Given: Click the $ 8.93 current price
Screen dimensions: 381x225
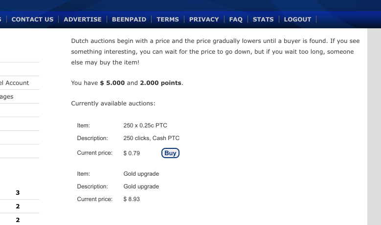Looking at the screenshot, I should [x=132, y=199].
